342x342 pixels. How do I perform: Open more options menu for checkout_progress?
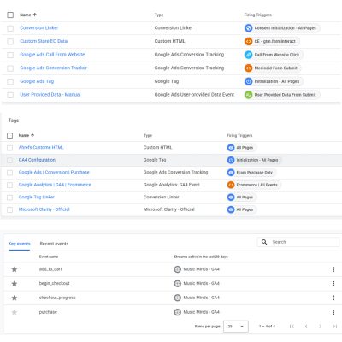pyautogui.click(x=333, y=298)
